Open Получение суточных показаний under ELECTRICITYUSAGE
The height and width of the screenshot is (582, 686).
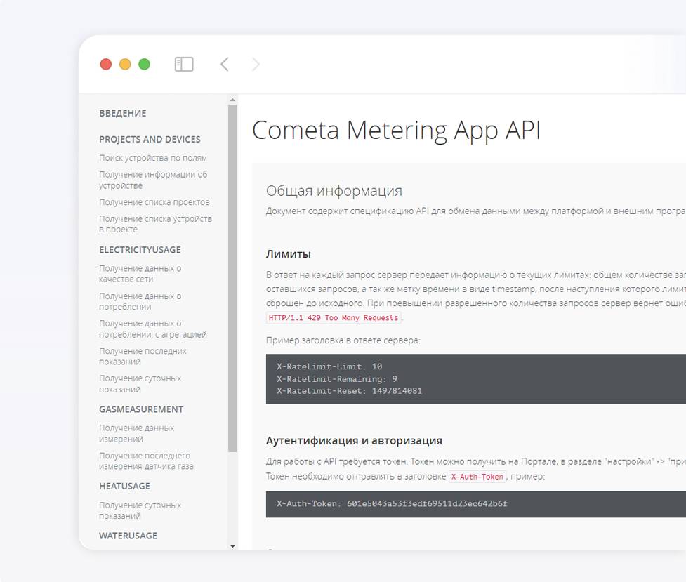pyautogui.click(x=140, y=384)
